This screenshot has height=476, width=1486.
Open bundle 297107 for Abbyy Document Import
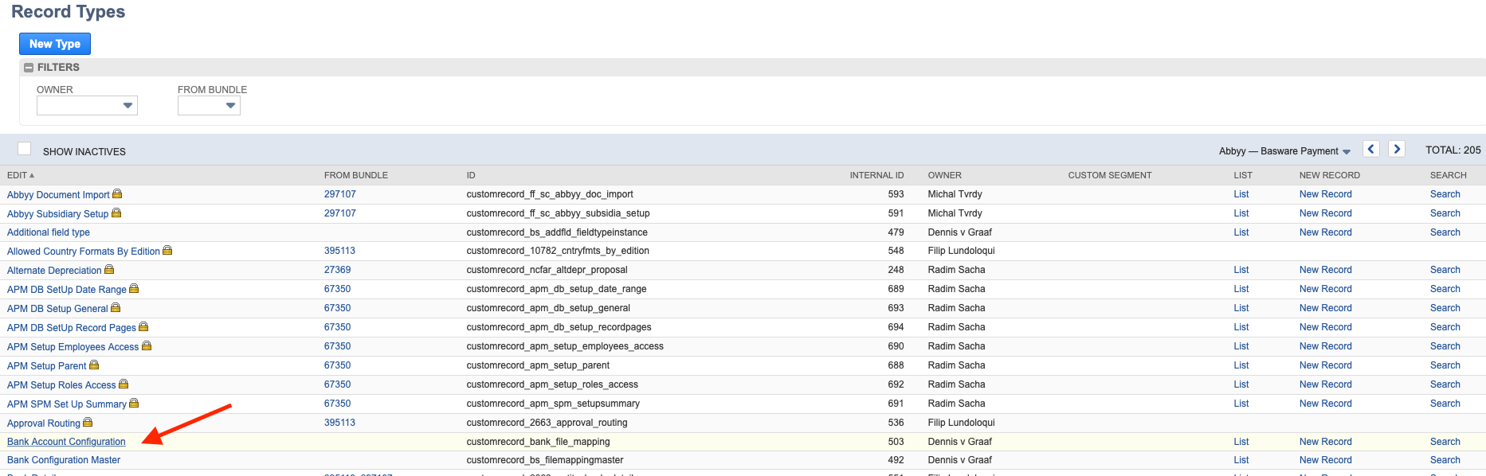coord(340,194)
